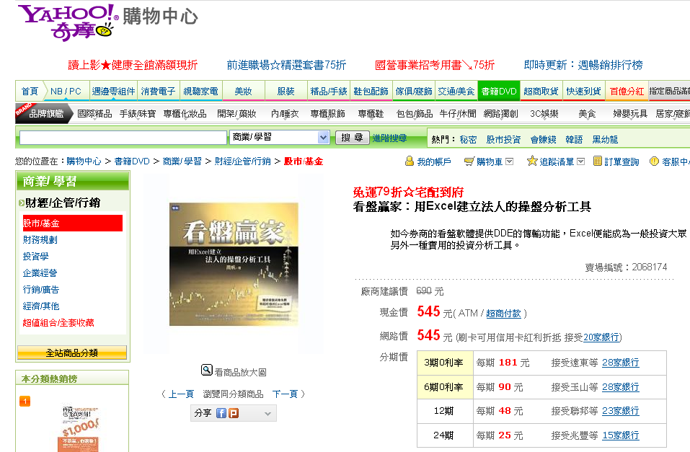The image size is (690, 452).
Task: Select the 美妝 tab
Action: [x=244, y=91]
